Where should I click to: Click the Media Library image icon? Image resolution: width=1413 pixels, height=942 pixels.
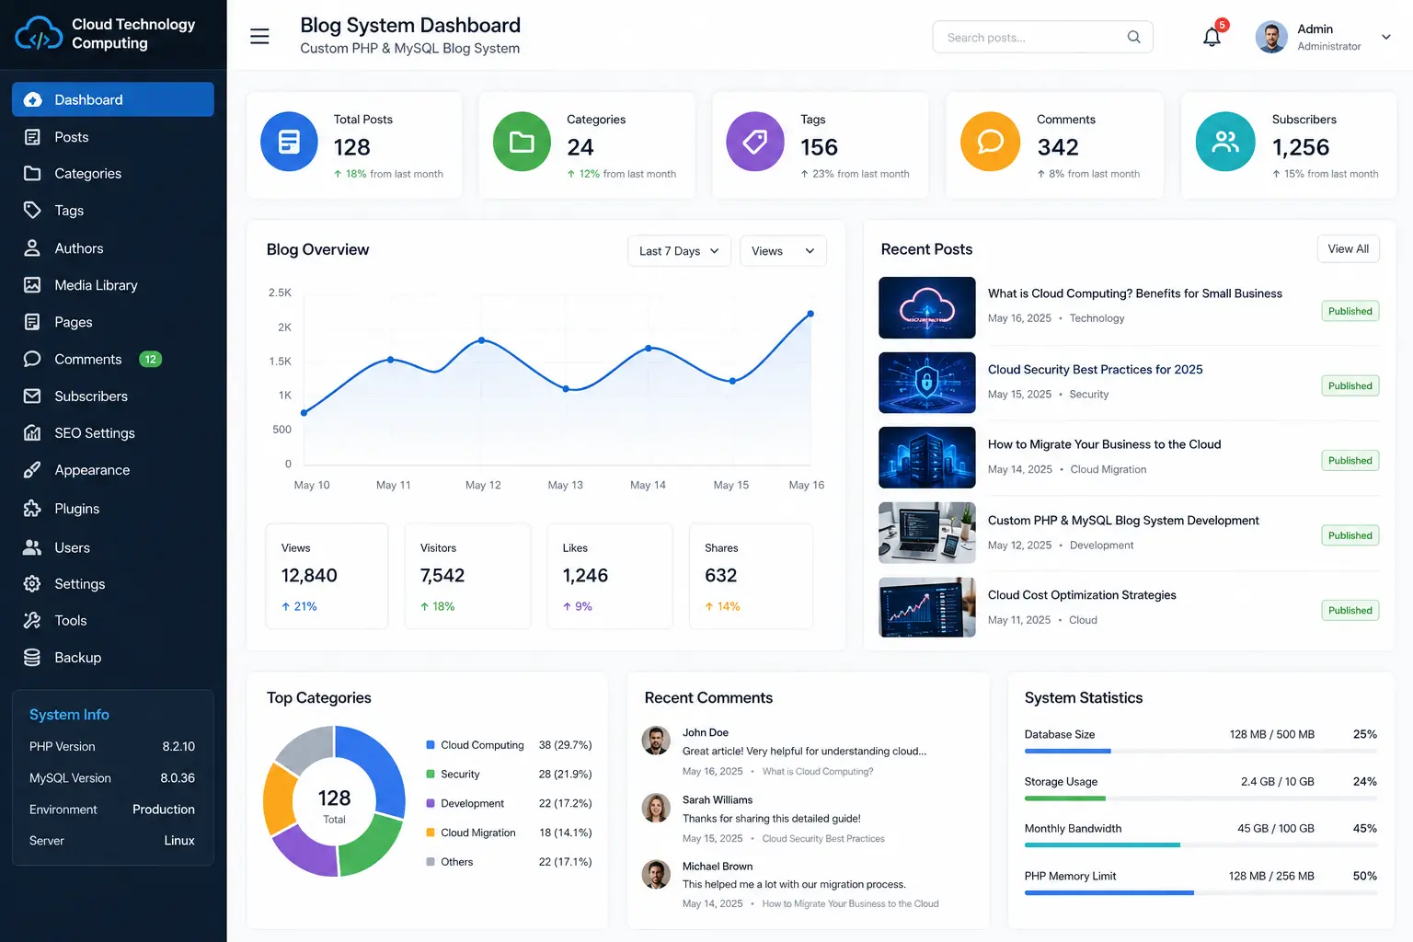point(32,285)
